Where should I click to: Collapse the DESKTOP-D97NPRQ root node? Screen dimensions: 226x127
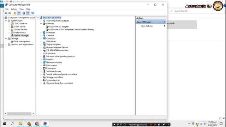(38, 18)
